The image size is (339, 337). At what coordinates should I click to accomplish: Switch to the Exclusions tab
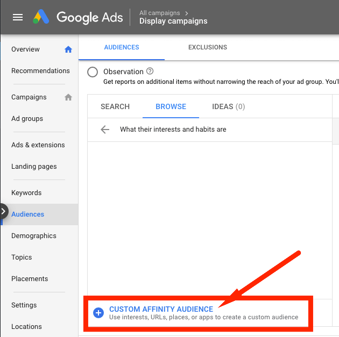pyautogui.click(x=207, y=47)
